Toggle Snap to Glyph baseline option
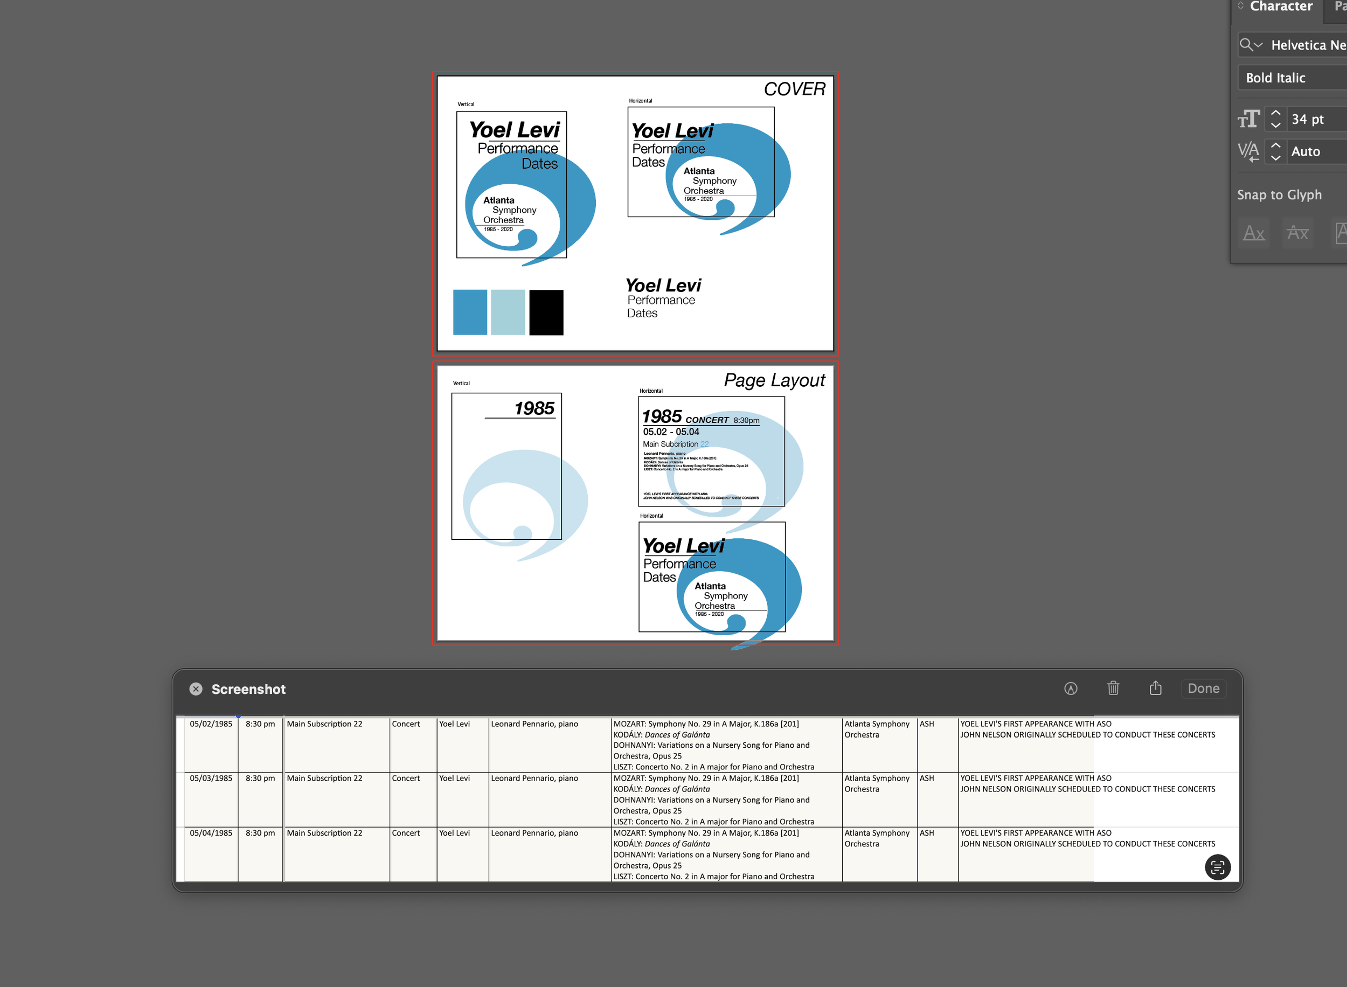Screen dimensions: 1347x987 [x=1254, y=233]
